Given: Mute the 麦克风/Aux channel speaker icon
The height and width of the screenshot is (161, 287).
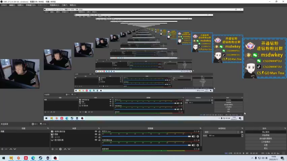Looking at the screenshot, I should point(193,136).
